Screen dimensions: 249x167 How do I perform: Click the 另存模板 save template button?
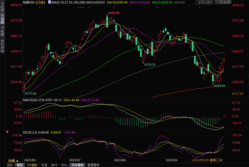[77, 165]
